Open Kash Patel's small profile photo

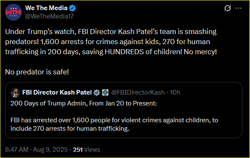(x=15, y=92)
